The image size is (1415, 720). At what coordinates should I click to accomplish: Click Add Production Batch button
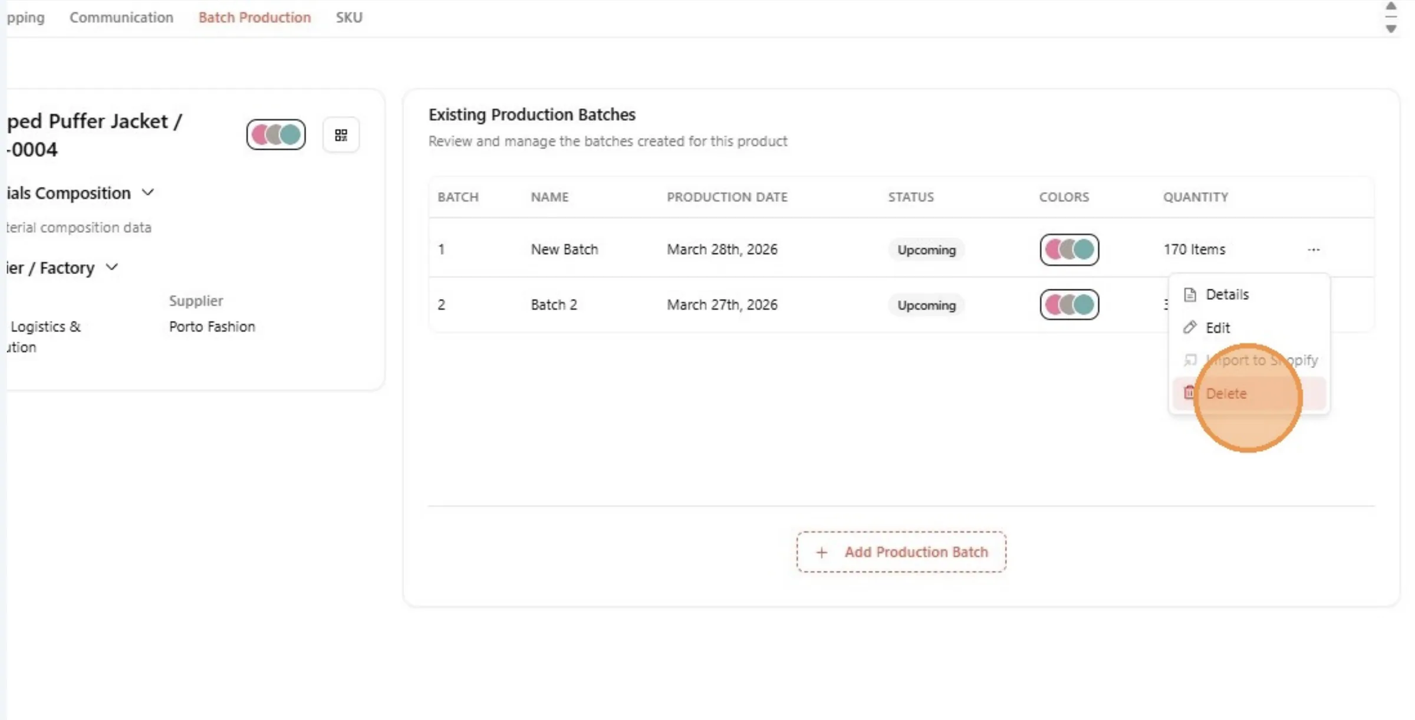(901, 552)
